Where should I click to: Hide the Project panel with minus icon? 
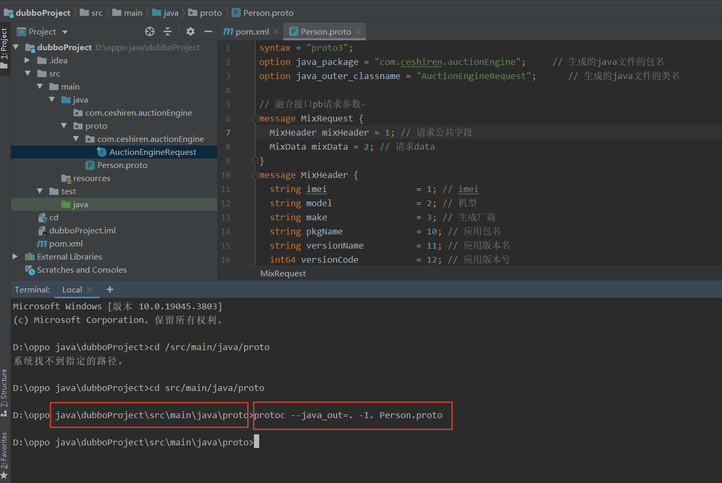[x=208, y=31]
